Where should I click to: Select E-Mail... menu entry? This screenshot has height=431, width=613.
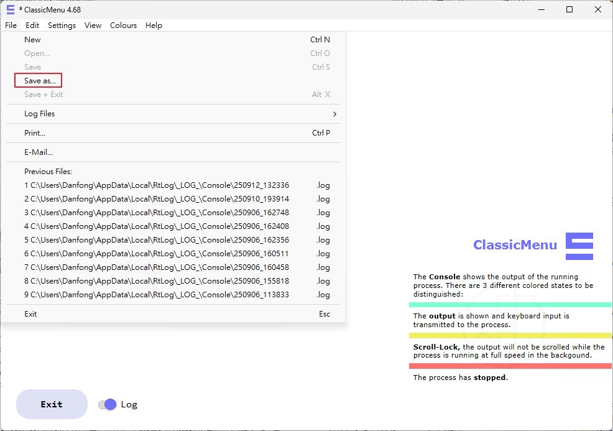(x=39, y=152)
